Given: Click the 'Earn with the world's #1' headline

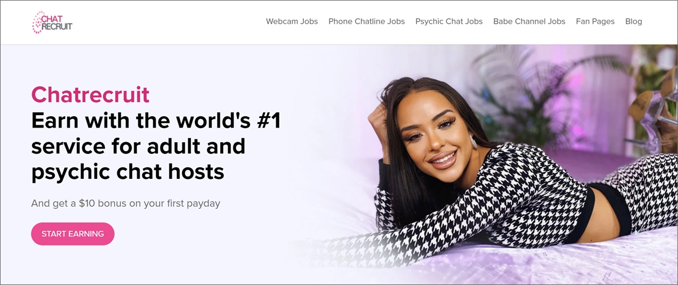Looking at the screenshot, I should 156,121.
